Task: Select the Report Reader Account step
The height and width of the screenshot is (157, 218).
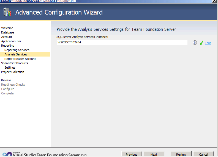Action: (x=20, y=59)
